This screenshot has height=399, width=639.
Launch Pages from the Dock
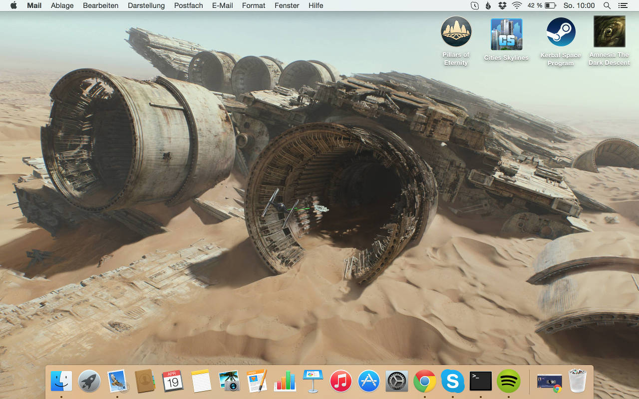tap(257, 382)
